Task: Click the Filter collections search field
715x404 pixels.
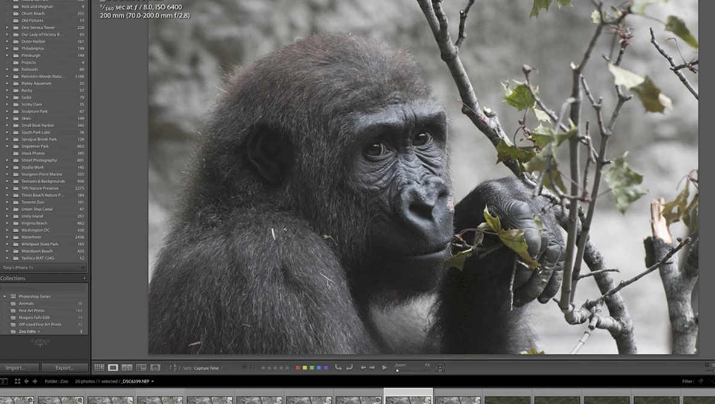Action: (44, 288)
